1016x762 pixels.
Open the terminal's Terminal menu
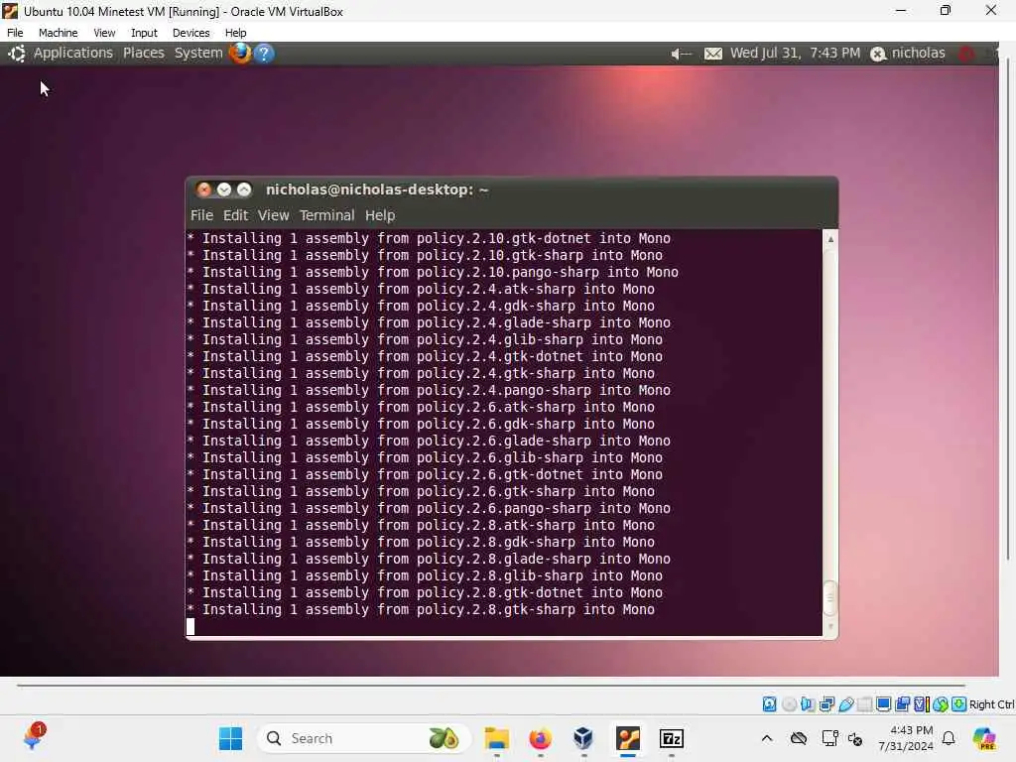326,215
